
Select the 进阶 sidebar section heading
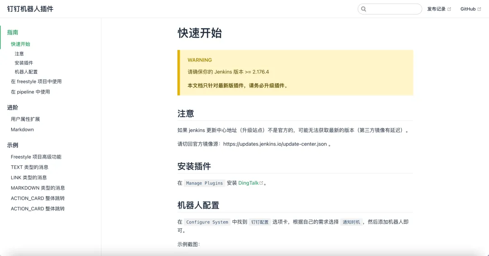click(x=13, y=107)
